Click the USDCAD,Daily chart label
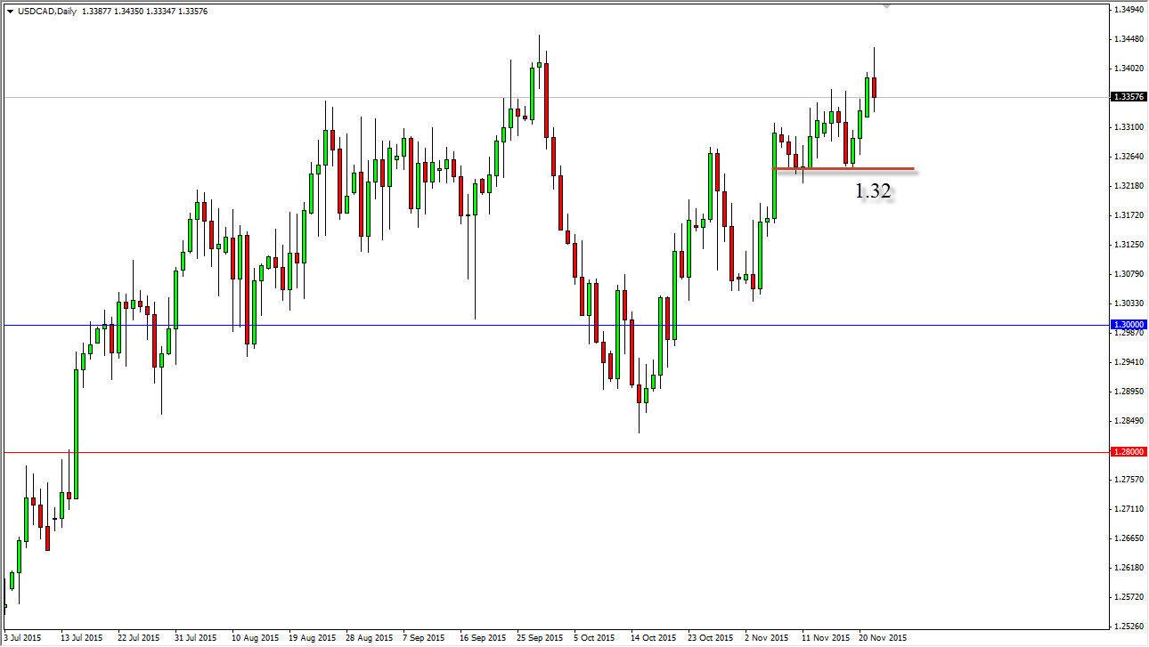1149x647 pixels. [x=46, y=12]
